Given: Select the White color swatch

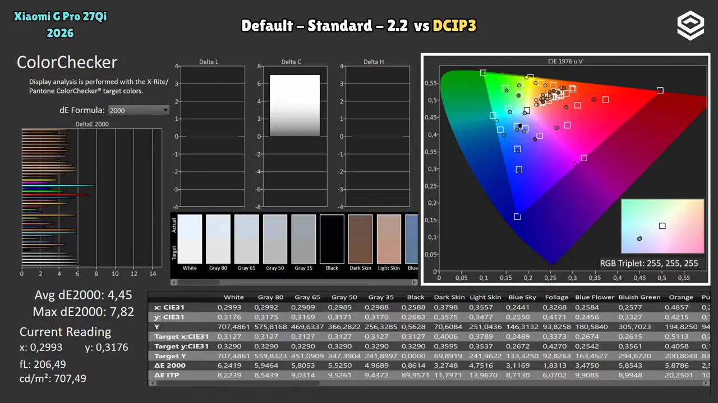Looking at the screenshot, I should point(190,238).
